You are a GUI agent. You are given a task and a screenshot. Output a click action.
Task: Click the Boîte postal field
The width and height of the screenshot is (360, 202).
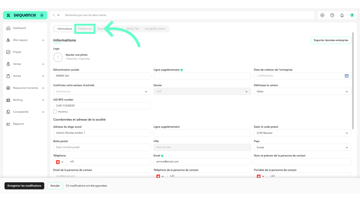(x=102, y=147)
